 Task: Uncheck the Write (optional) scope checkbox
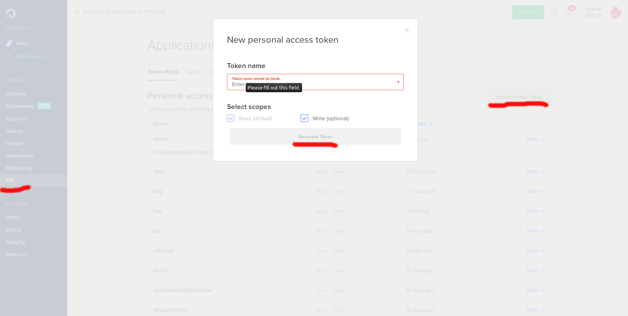tap(304, 118)
